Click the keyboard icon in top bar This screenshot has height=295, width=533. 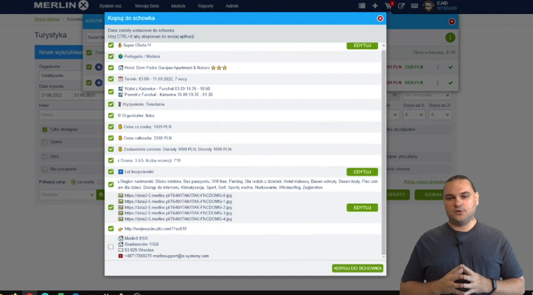pos(414,6)
